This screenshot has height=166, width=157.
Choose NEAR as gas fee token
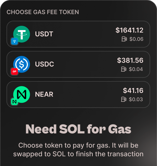click(x=78, y=95)
